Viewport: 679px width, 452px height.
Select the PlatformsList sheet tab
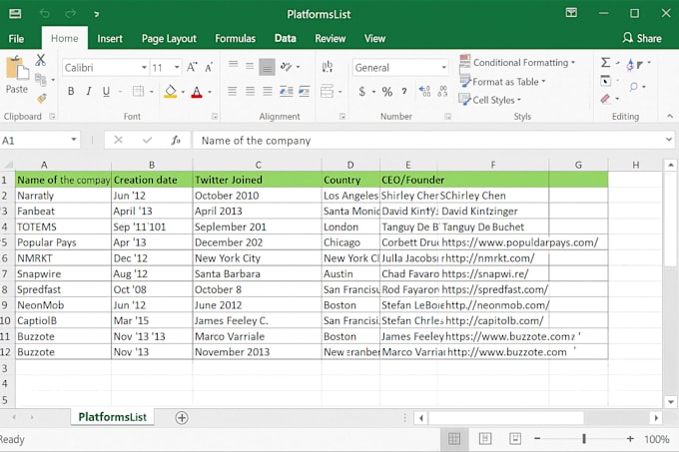[x=112, y=417]
